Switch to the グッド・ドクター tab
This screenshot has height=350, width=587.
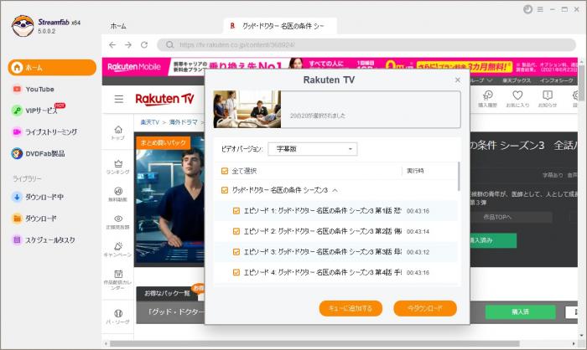280,26
